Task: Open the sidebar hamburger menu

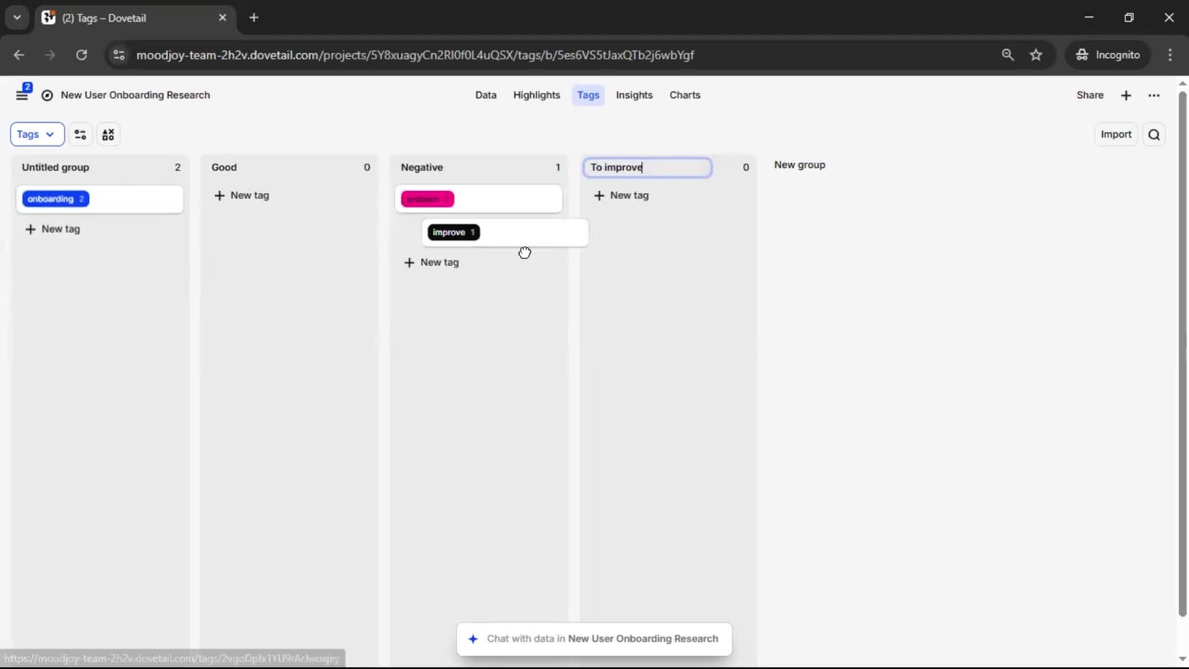Action: pos(22,95)
